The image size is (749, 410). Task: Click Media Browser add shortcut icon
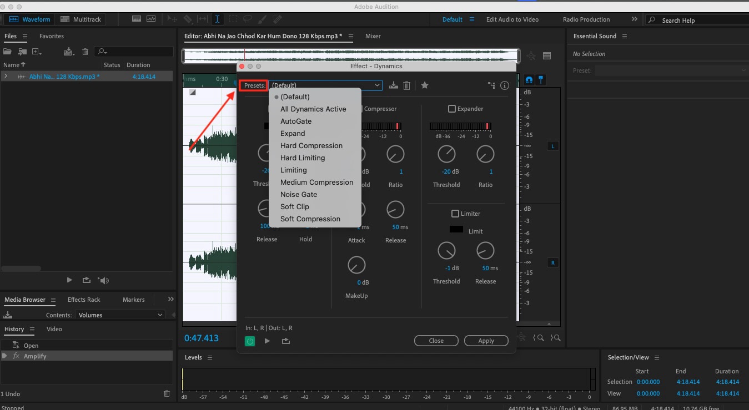(8, 315)
